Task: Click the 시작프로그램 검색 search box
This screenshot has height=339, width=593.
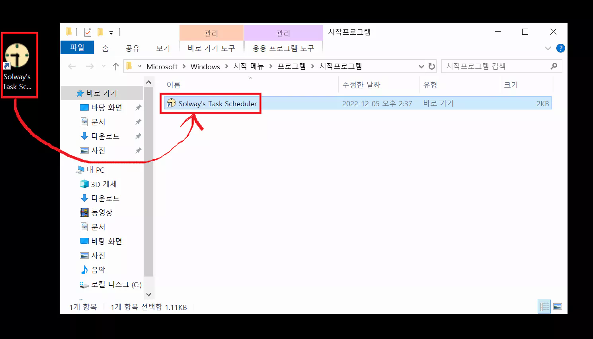Action: tap(497, 66)
